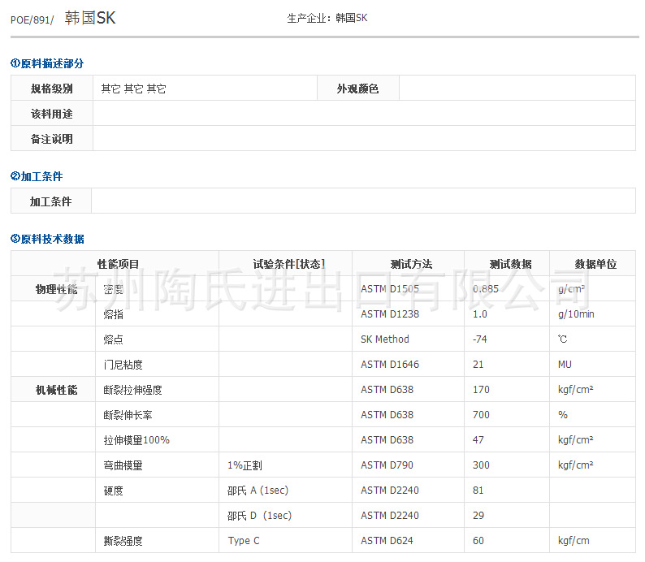645x562 pixels.
Task: Click the 其它 其它 其它 grade value
Action: [x=134, y=89]
